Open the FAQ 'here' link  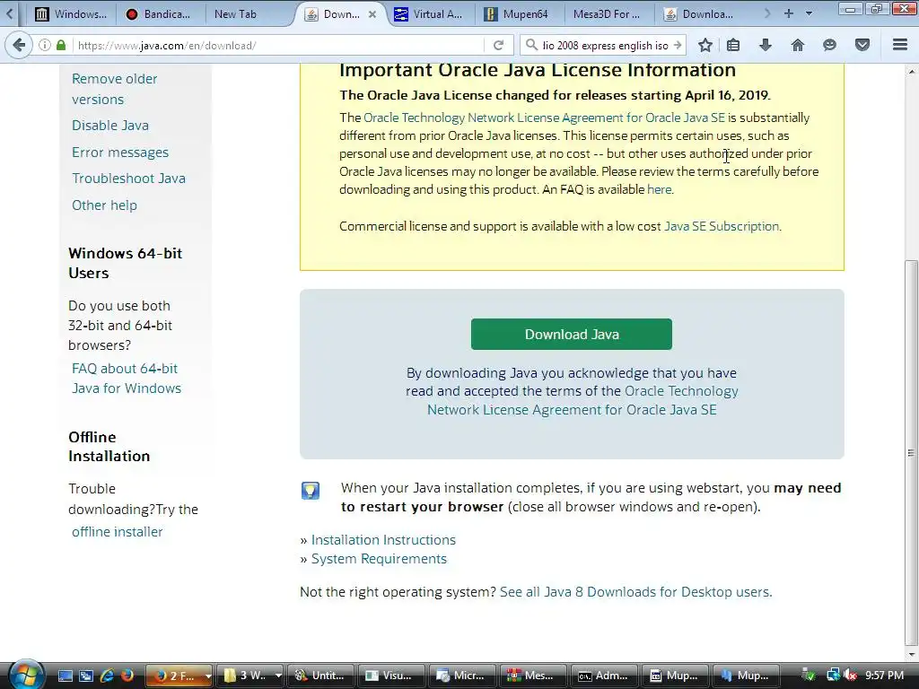660,189
